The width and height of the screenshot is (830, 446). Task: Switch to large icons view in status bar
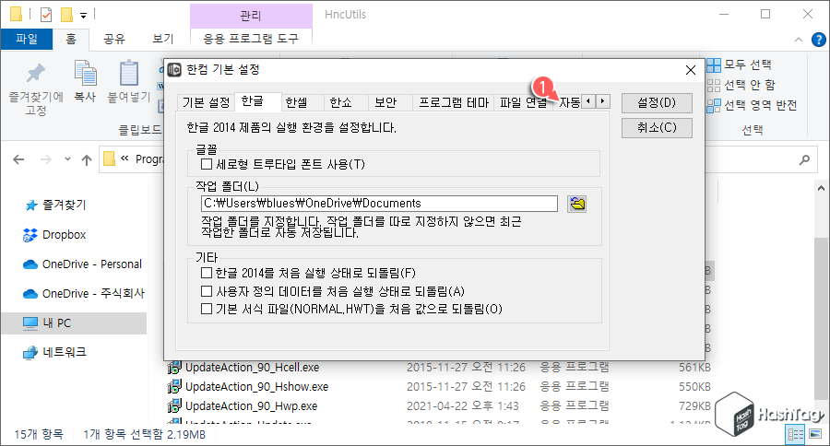coord(816,434)
